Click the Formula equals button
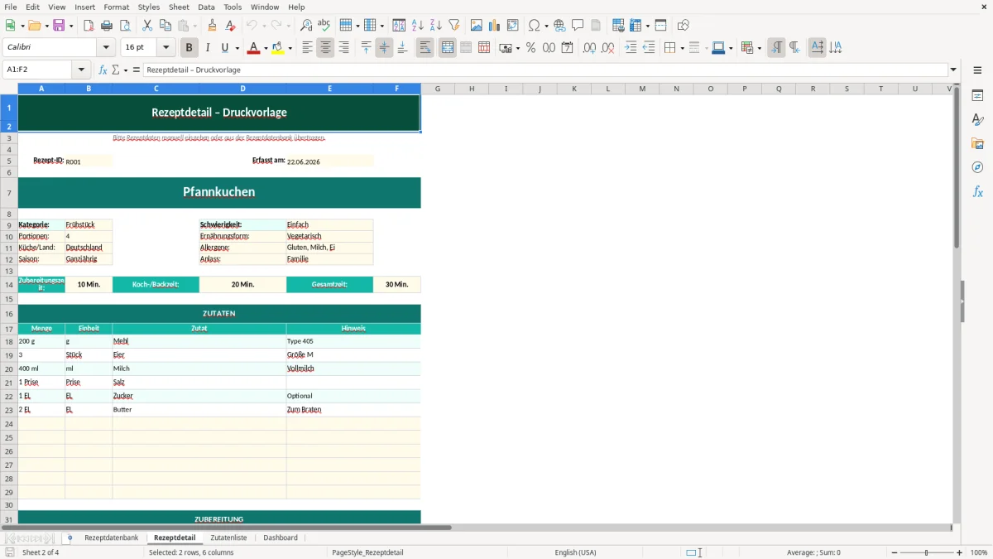The height and width of the screenshot is (559, 993). tap(137, 70)
